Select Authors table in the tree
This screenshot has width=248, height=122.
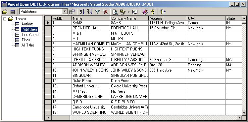[x=27, y=24]
